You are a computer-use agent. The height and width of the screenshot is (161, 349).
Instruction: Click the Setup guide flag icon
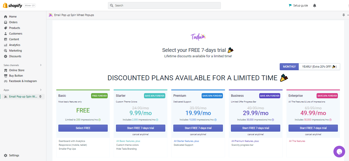[290, 5]
